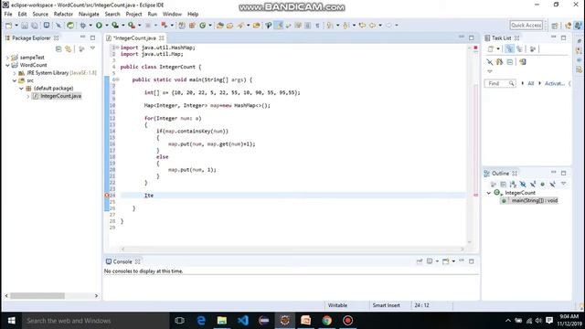This screenshot has height=329, width=585.
Task: Open Outline view menu triangle
Action: 563,184
